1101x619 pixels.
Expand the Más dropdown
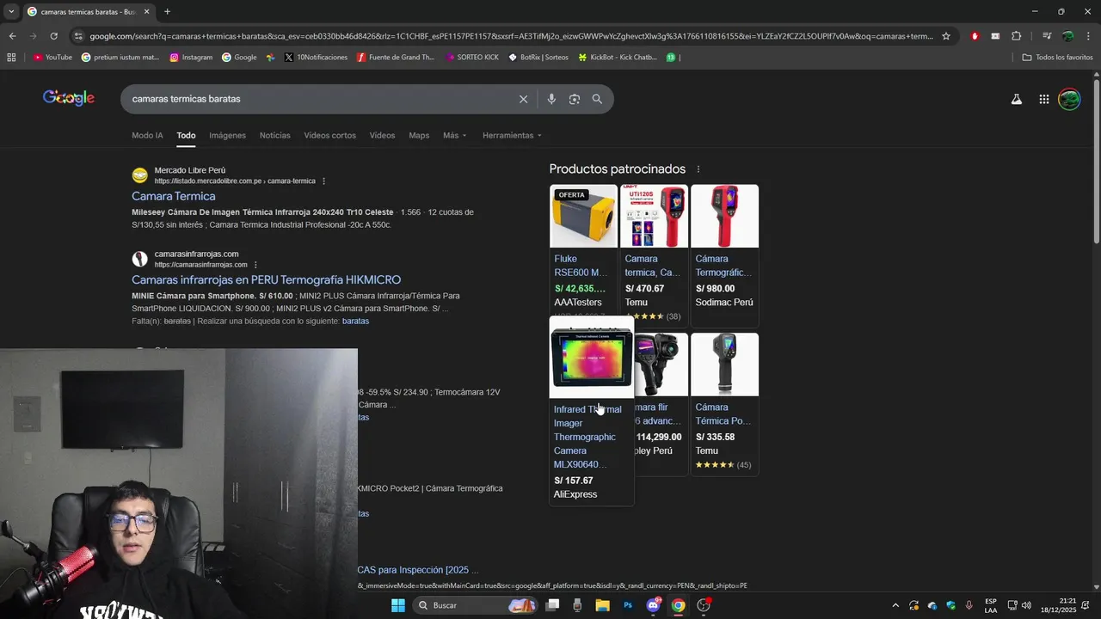pyautogui.click(x=455, y=135)
